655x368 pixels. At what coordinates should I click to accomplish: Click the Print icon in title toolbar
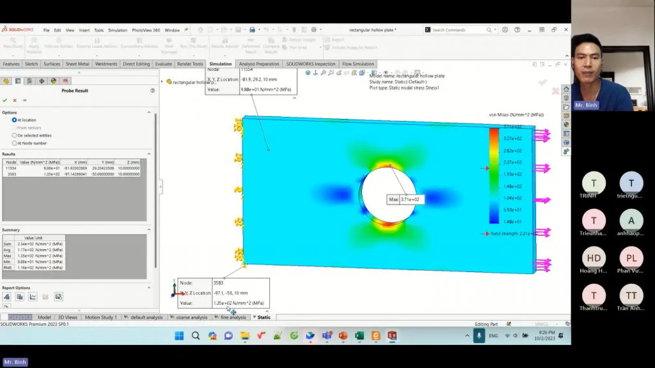[x=252, y=30]
